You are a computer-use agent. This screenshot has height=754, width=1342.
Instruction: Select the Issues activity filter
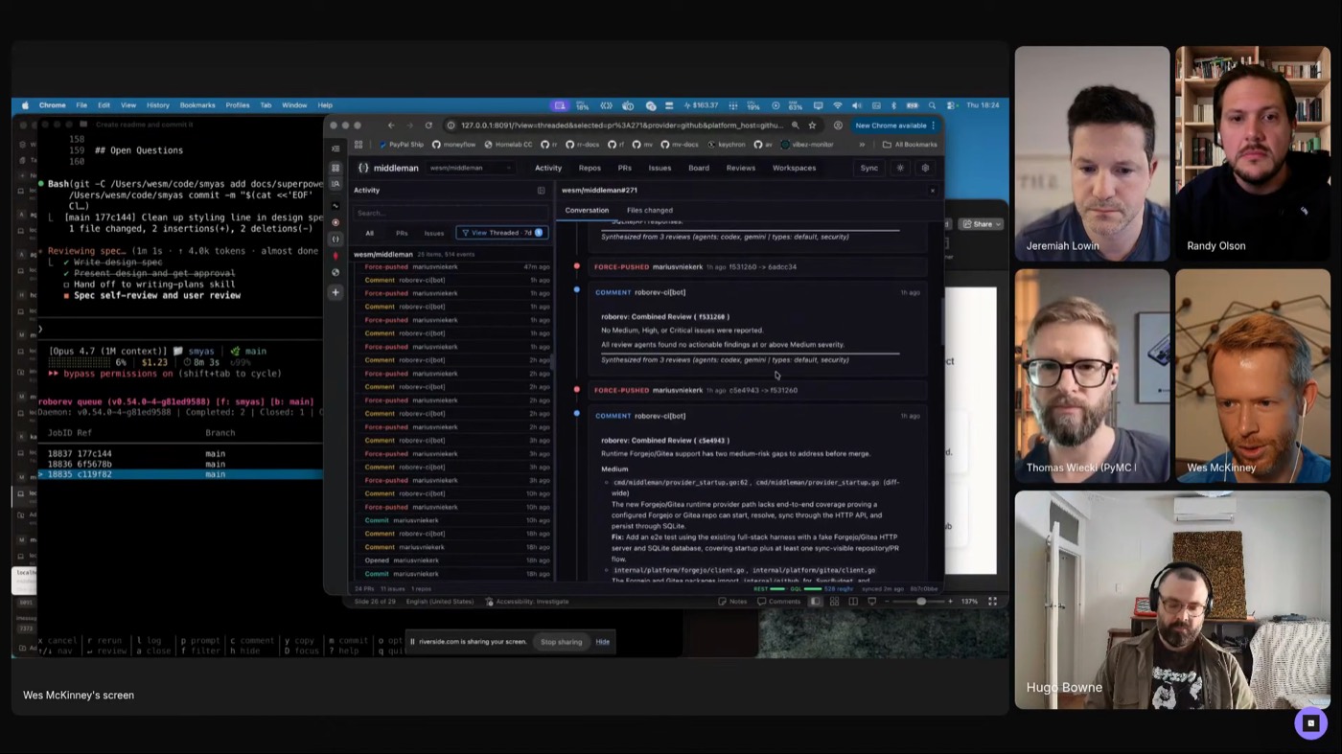click(434, 233)
